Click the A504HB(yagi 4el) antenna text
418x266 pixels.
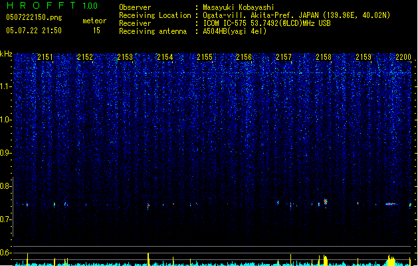[235, 31]
